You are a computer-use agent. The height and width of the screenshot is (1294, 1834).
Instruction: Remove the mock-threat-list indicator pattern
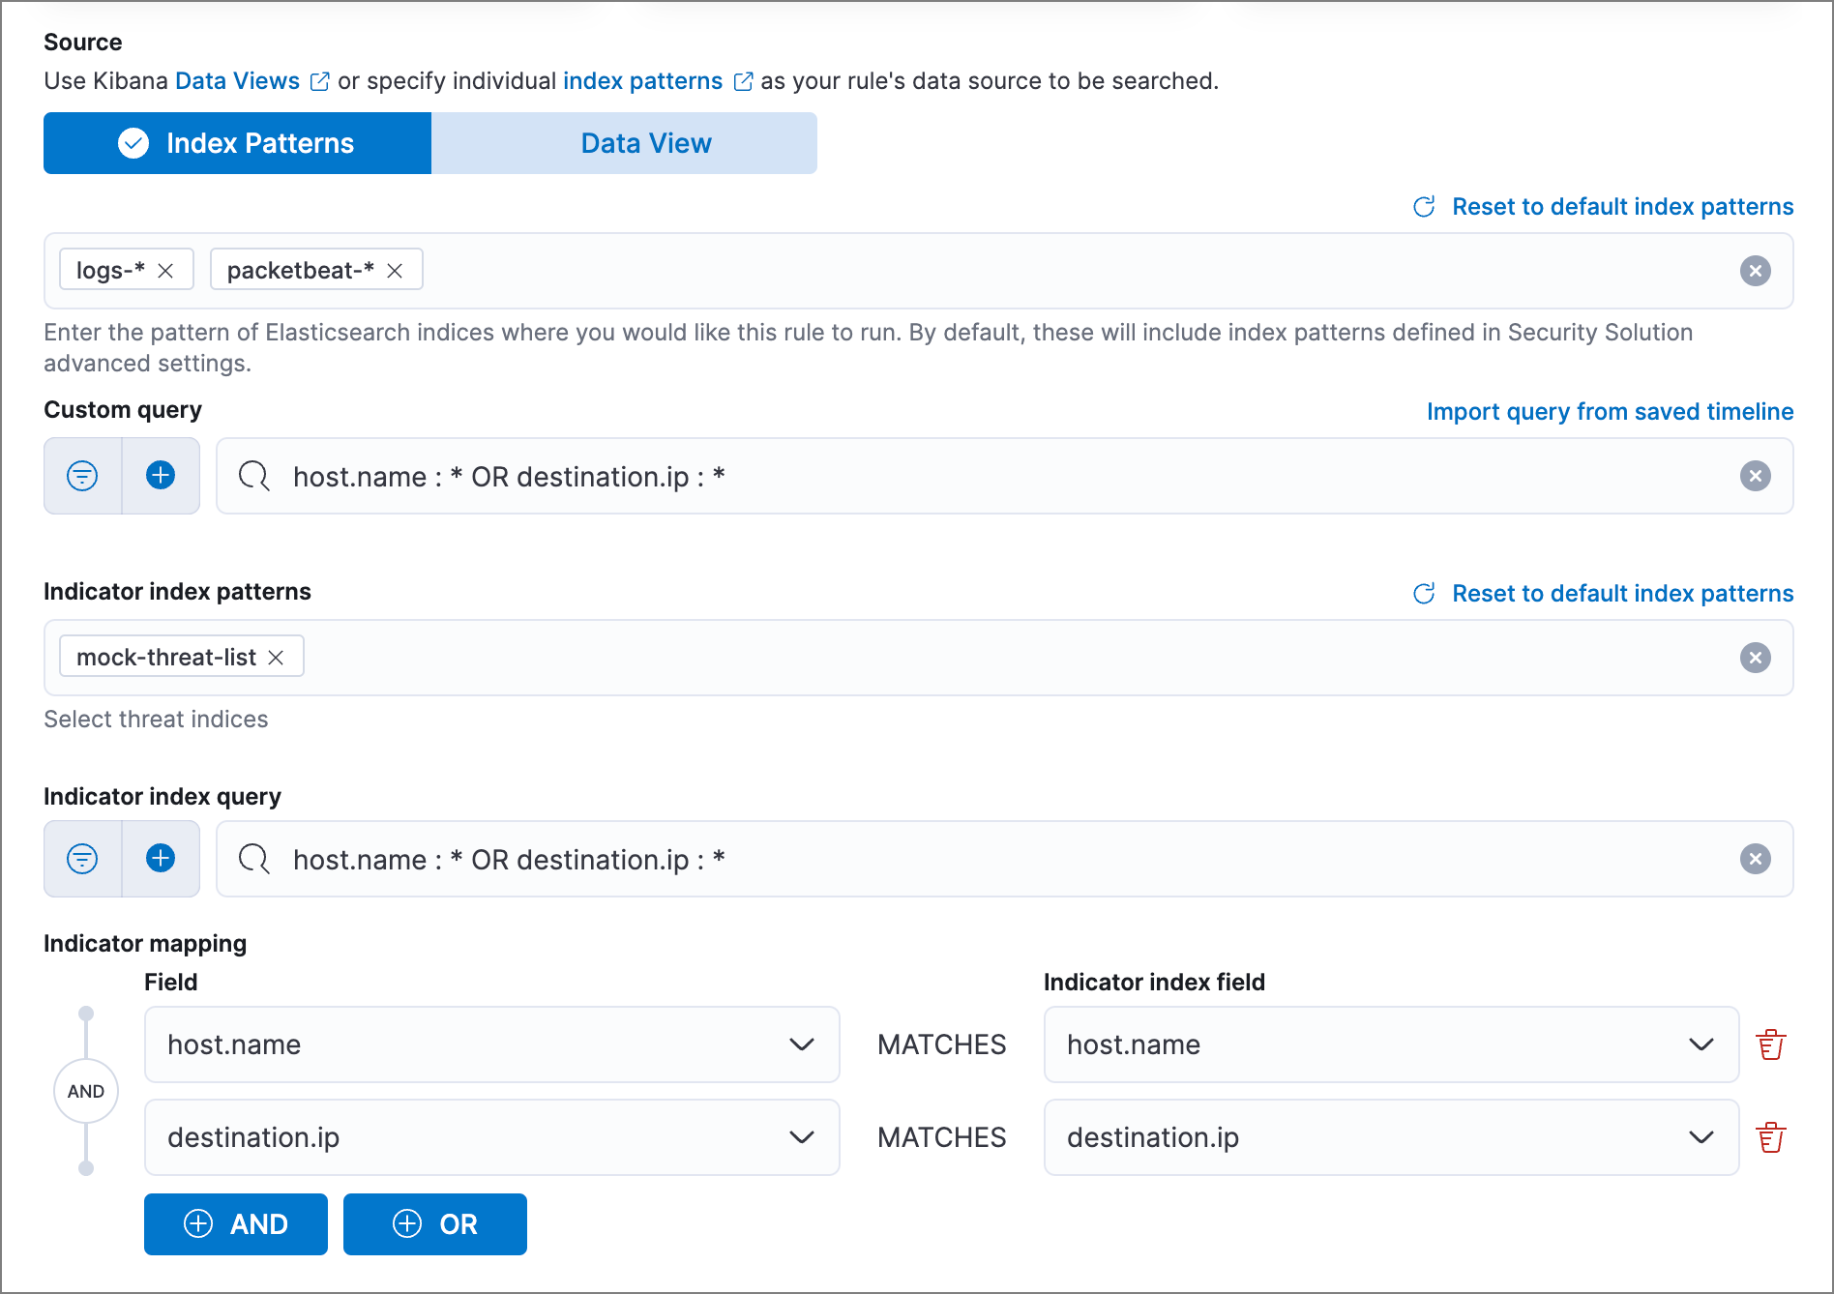pos(276,658)
